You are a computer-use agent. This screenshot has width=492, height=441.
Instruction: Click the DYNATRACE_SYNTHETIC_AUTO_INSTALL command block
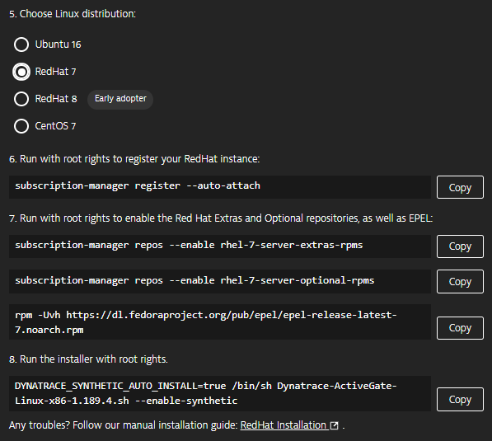(220, 393)
